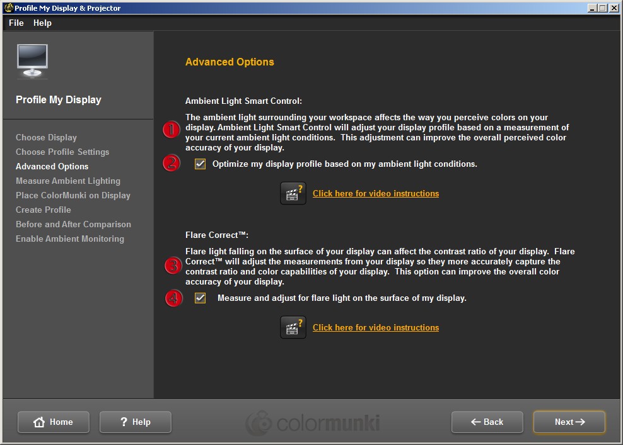Select the Choose Display step
This screenshot has width=623, height=445.
pyautogui.click(x=46, y=138)
